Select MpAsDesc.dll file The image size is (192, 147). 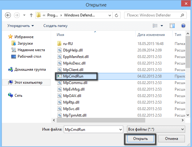pos(74,63)
